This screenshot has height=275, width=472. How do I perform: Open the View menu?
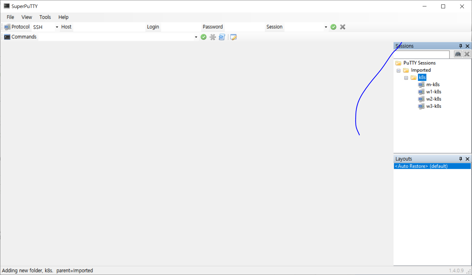tap(27, 17)
